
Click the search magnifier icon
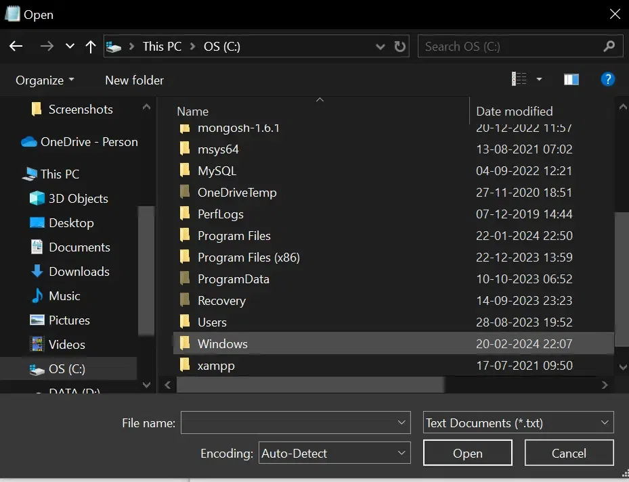coord(609,46)
